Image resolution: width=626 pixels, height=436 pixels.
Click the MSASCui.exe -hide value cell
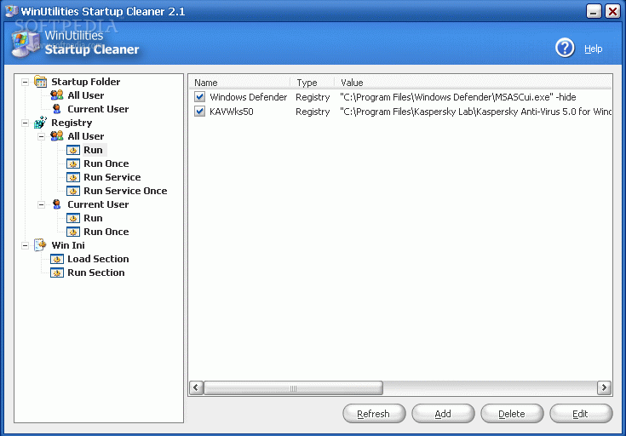(458, 97)
